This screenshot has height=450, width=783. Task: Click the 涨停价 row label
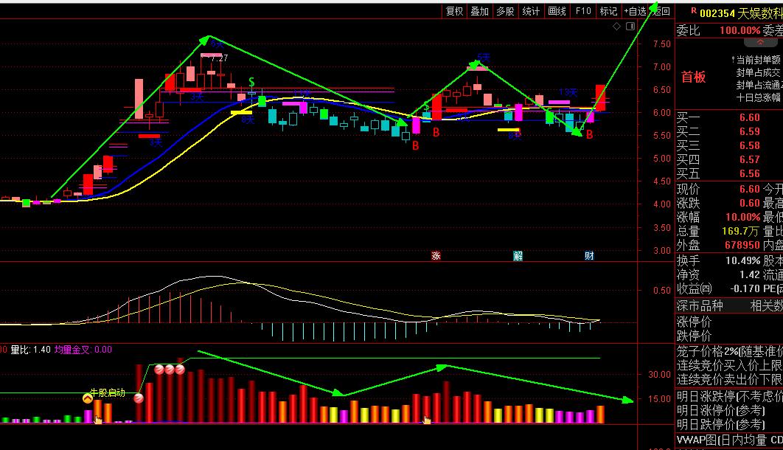(694, 322)
